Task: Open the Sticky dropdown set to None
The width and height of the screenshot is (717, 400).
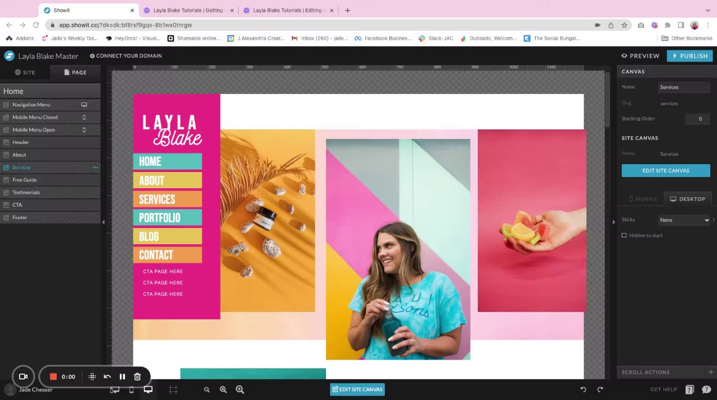Action: pyautogui.click(x=684, y=220)
